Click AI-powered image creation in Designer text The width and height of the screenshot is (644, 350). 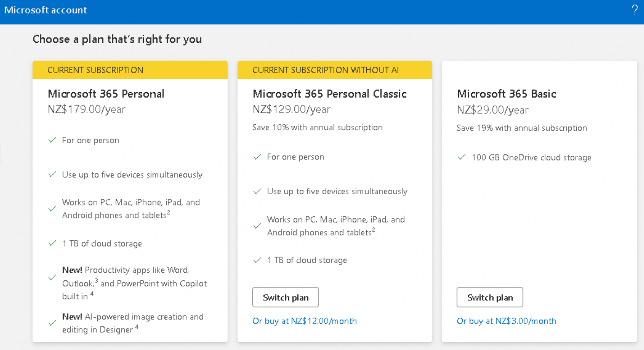133,323
